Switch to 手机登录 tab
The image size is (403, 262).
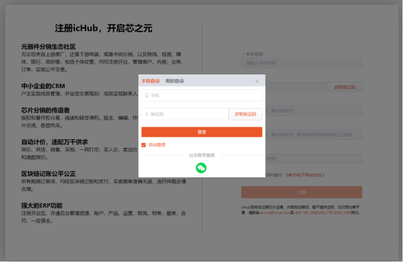150,81
